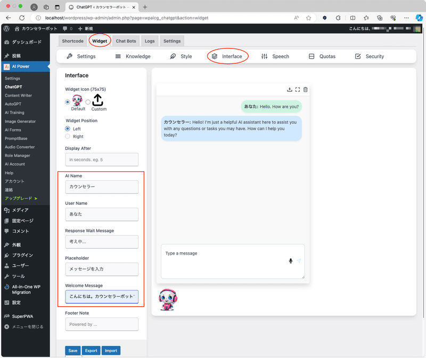Open Content Writer in AI Power menu
This screenshot has height=358, width=426.
18,96
